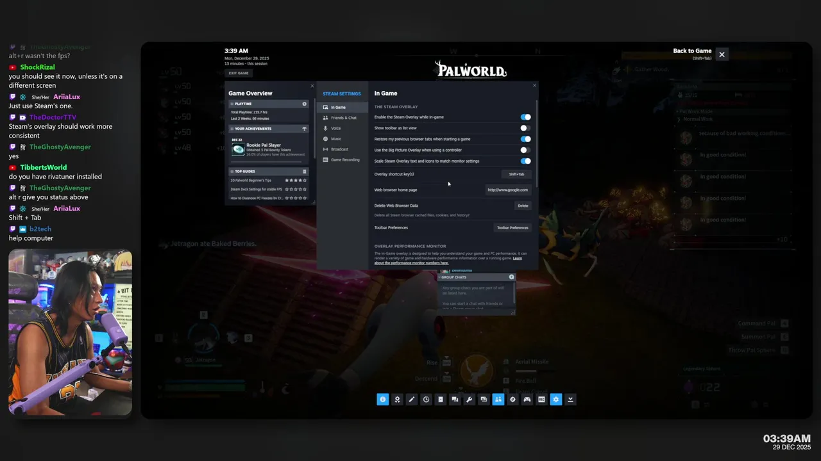Open Achievements icon in overlay toolbar
The width and height of the screenshot is (821, 461).
coord(398,400)
